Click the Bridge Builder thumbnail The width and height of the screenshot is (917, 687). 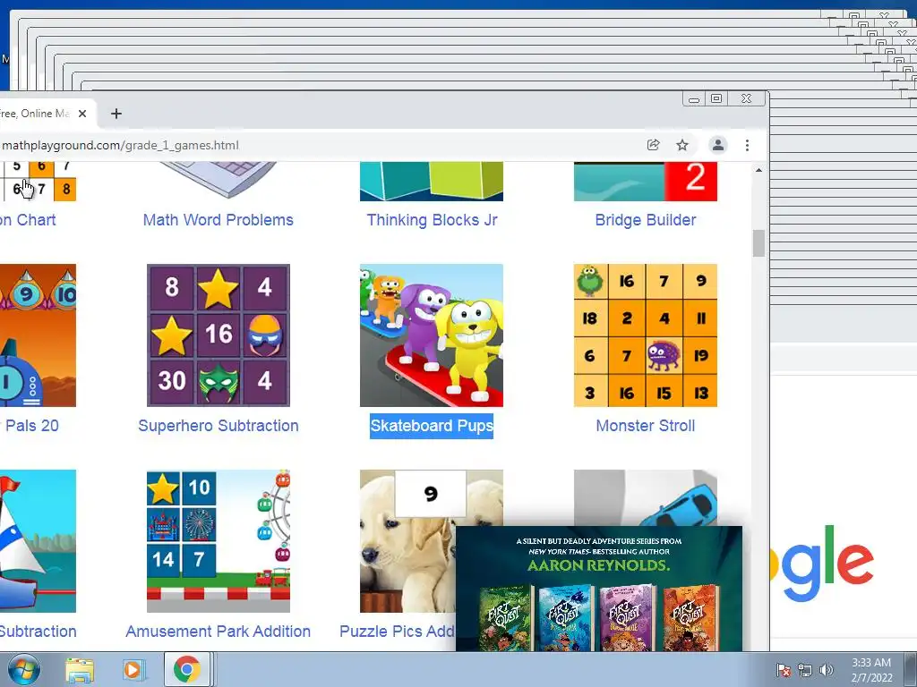point(645,181)
